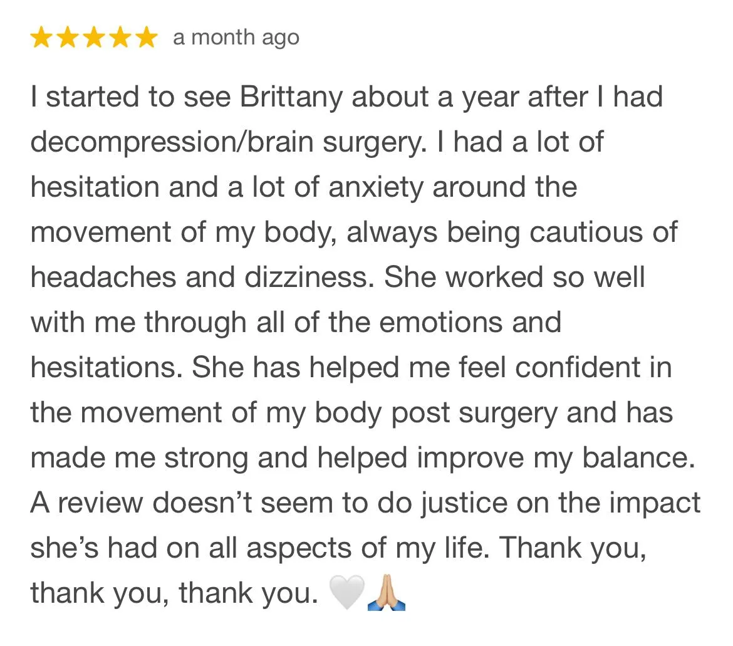This screenshot has height=646, width=733.
Task: Click the first gold star in the rating
Action: 41,38
